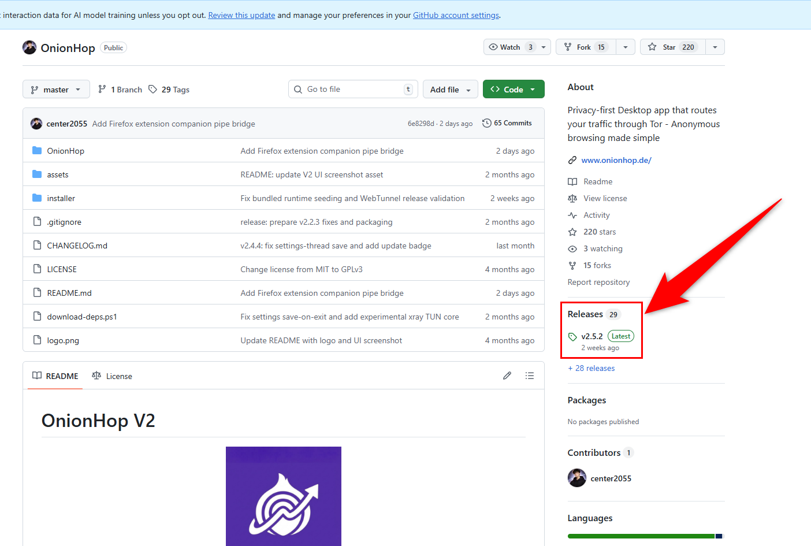
Task: Open logo.png file
Action: [63, 340]
